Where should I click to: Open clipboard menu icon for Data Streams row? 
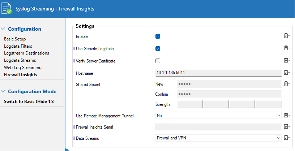tap(287, 138)
